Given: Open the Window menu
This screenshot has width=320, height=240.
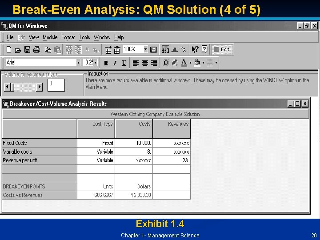Looking at the screenshot, I should pyautogui.click(x=102, y=37).
